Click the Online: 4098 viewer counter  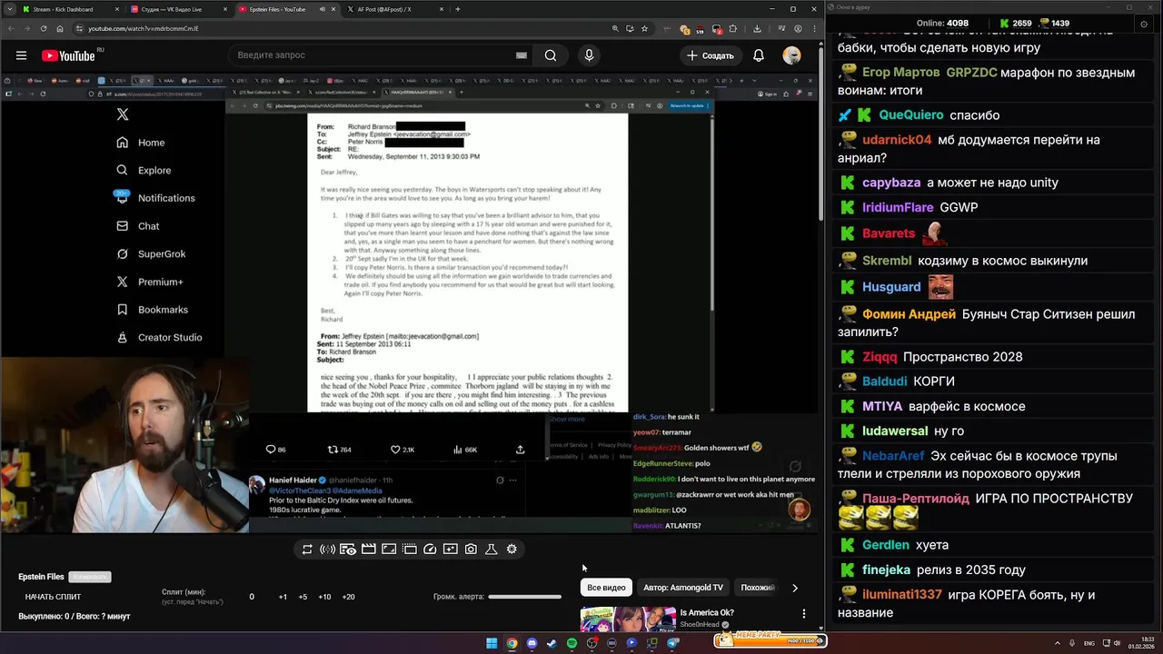pyautogui.click(x=942, y=23)
